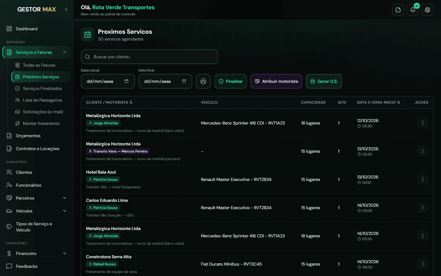Open Lista de Passageiros
Viewport: 441px width, 276px height.
pyautogui.click(x=41, y=100)
